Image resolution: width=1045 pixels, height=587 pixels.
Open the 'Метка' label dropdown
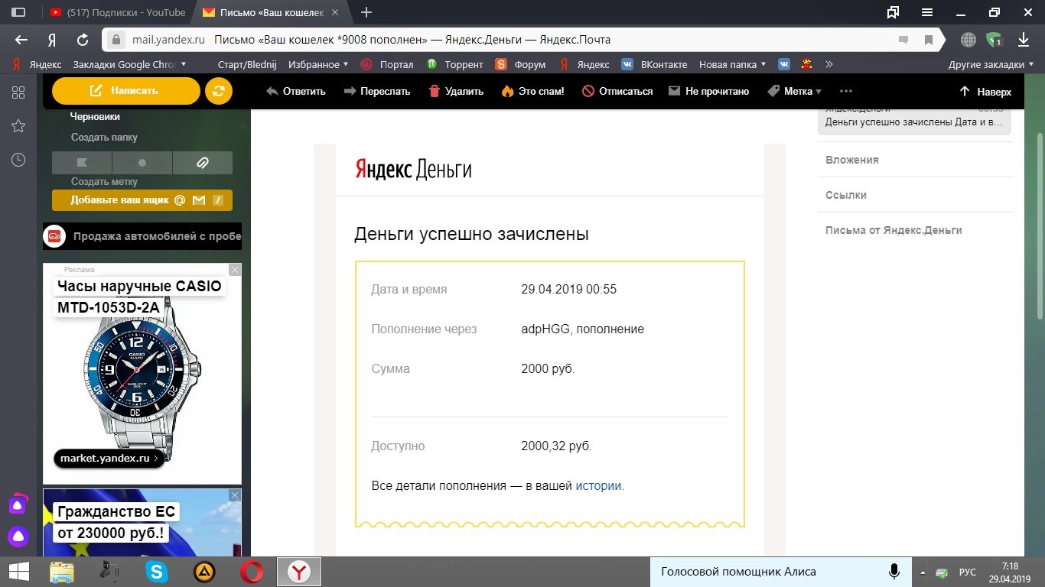[x=794, y=91]
